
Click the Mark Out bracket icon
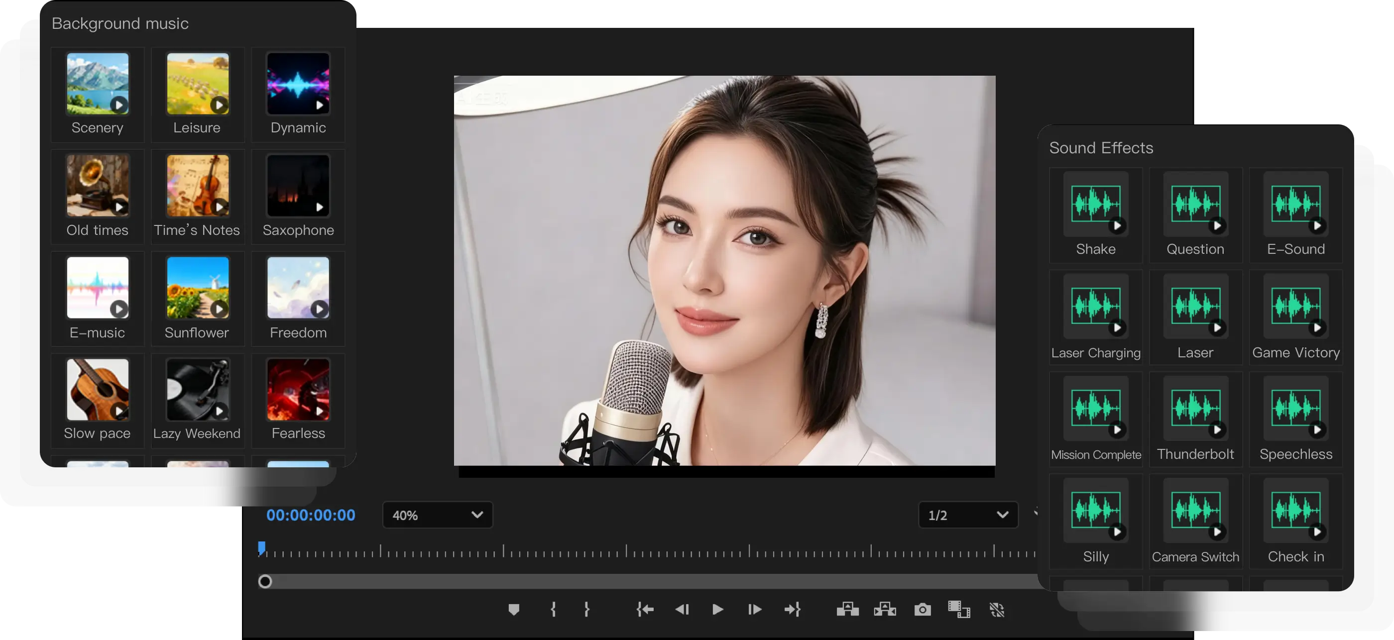pyautogui.click(x=586, y=610)
